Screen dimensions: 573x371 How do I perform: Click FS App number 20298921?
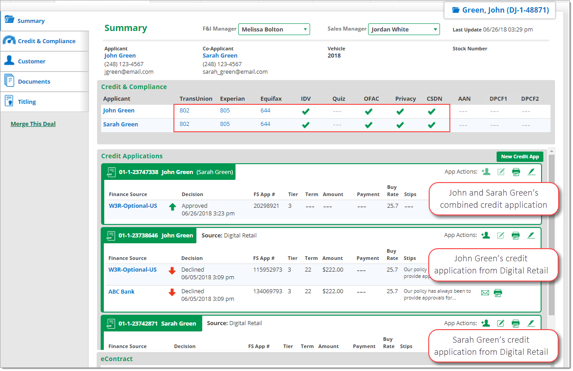266,206
